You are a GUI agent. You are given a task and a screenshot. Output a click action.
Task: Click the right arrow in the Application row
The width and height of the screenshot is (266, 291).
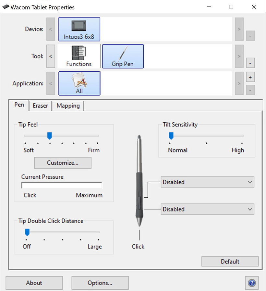tap(239, 83)
